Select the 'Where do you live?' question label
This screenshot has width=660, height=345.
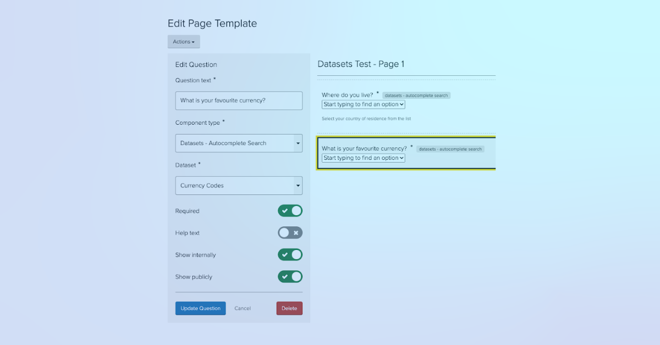tap(347, 95)
